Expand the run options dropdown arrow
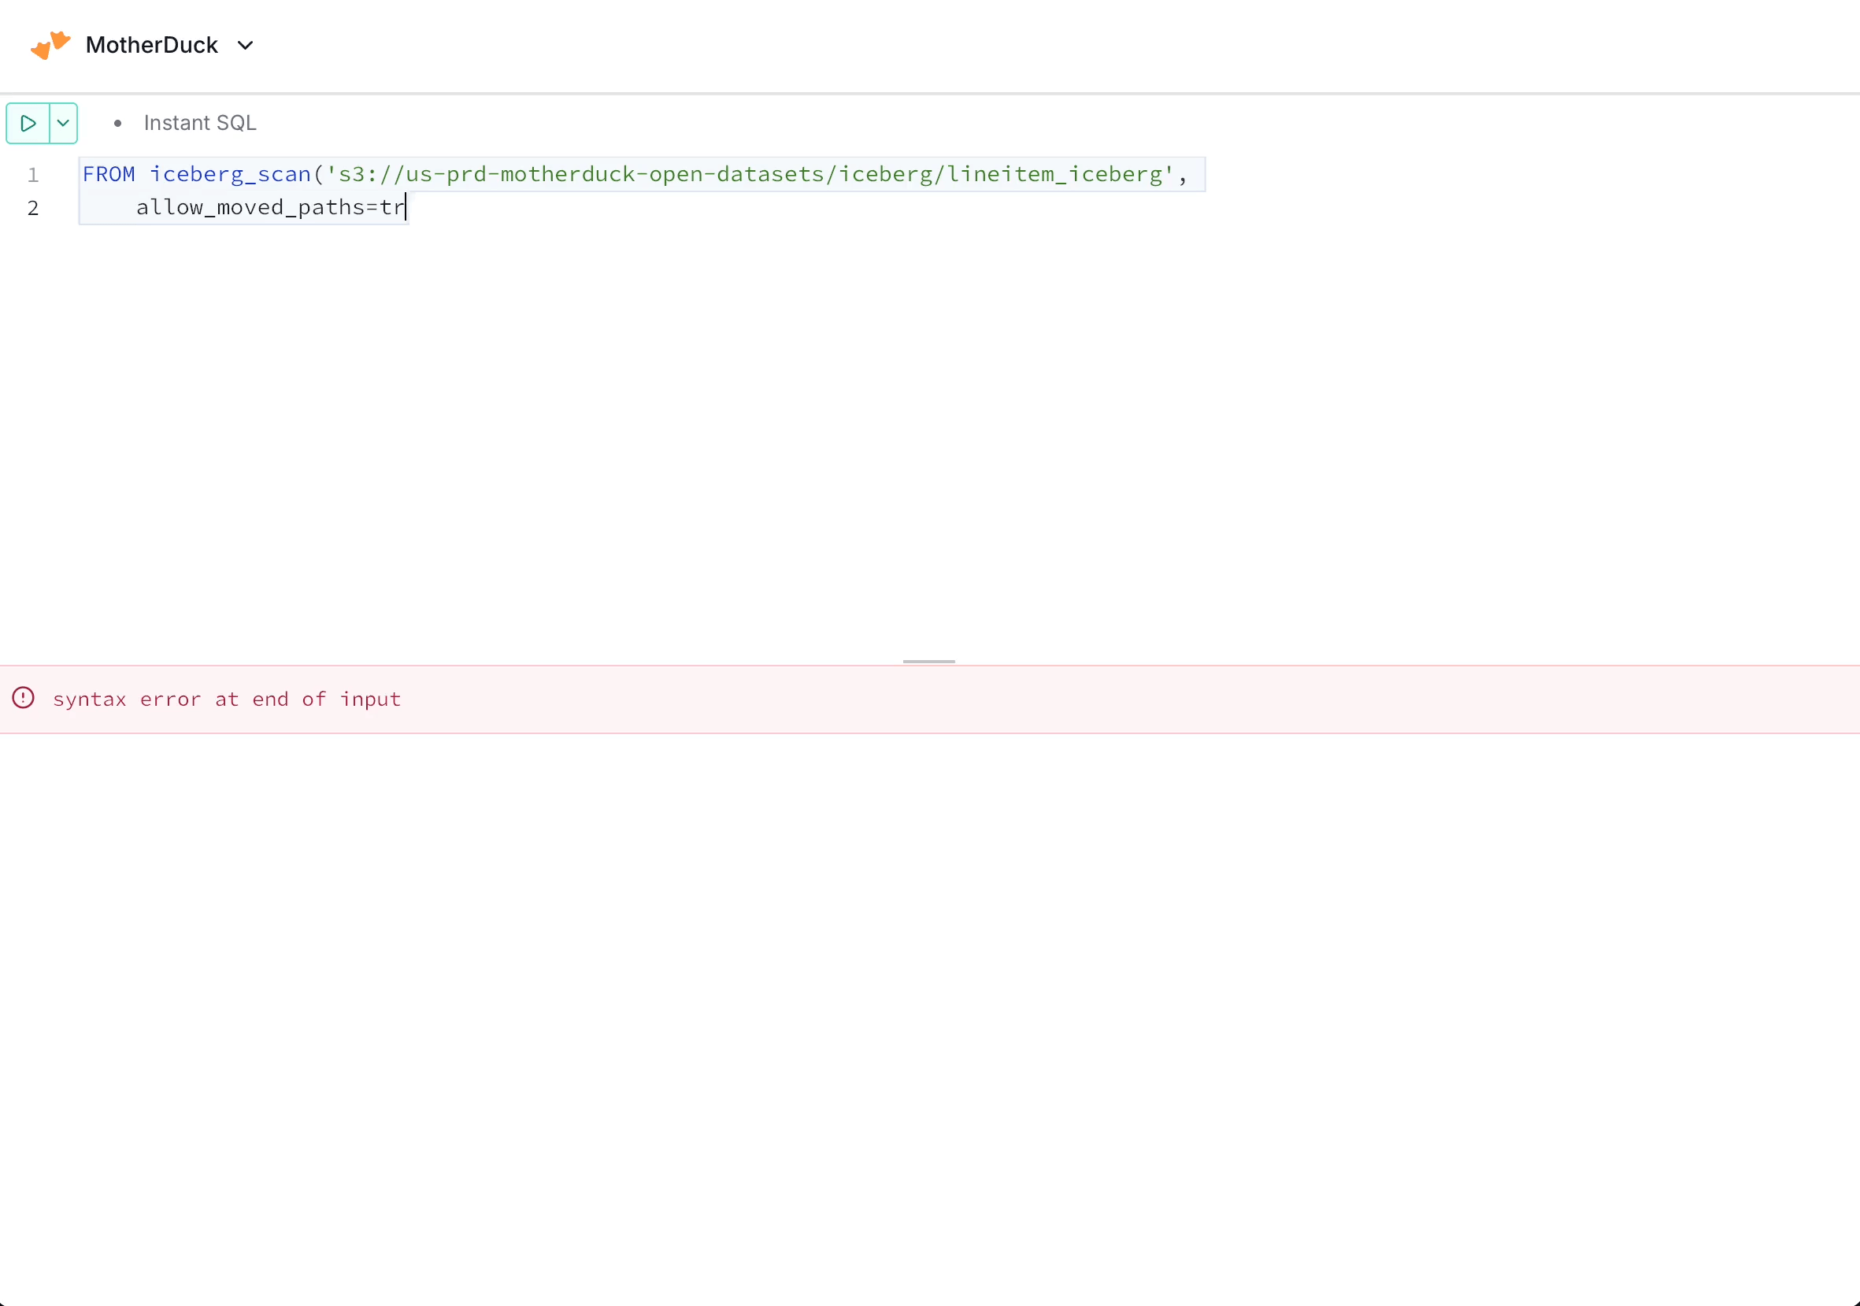Screen dimensions: 1860x1306 (63, 123)
